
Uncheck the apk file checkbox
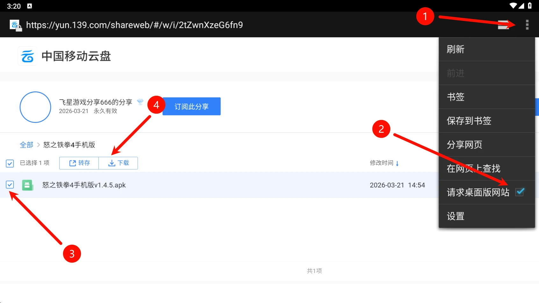10,185
